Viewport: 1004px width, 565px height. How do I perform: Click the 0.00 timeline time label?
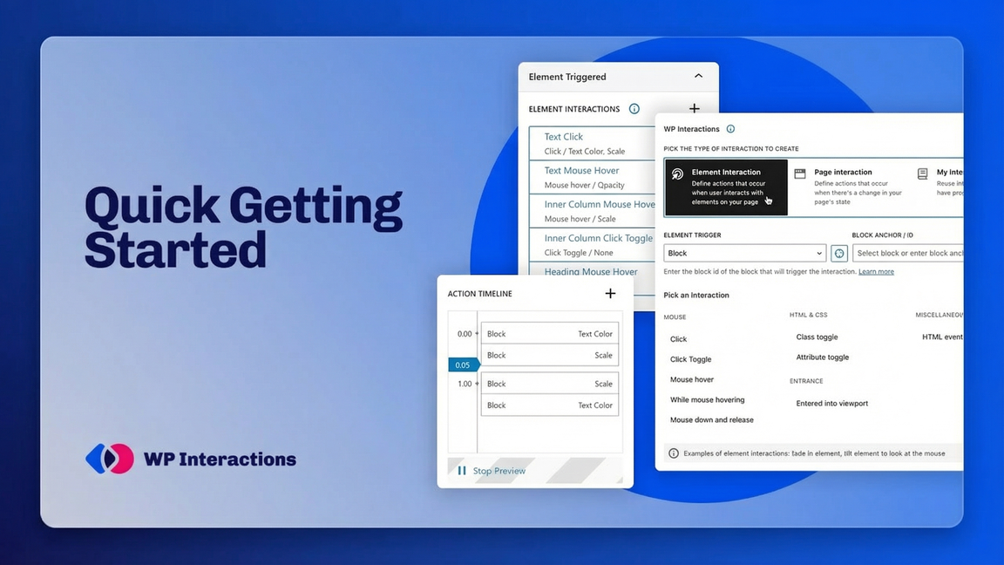[x=465, y=334]
